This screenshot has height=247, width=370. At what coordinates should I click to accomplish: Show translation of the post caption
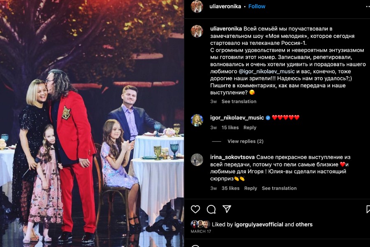239,101
